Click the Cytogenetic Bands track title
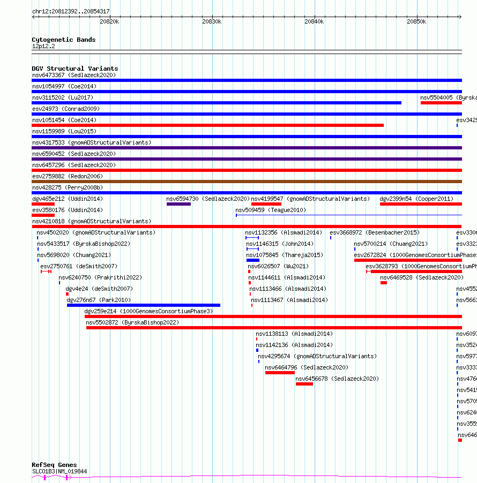 [64, 40]
